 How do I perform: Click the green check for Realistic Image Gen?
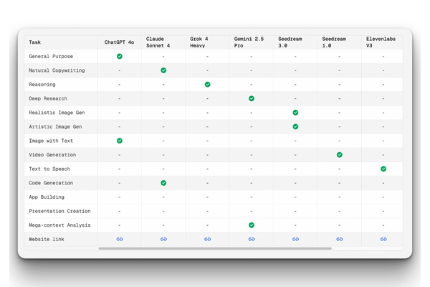(295, 113)
